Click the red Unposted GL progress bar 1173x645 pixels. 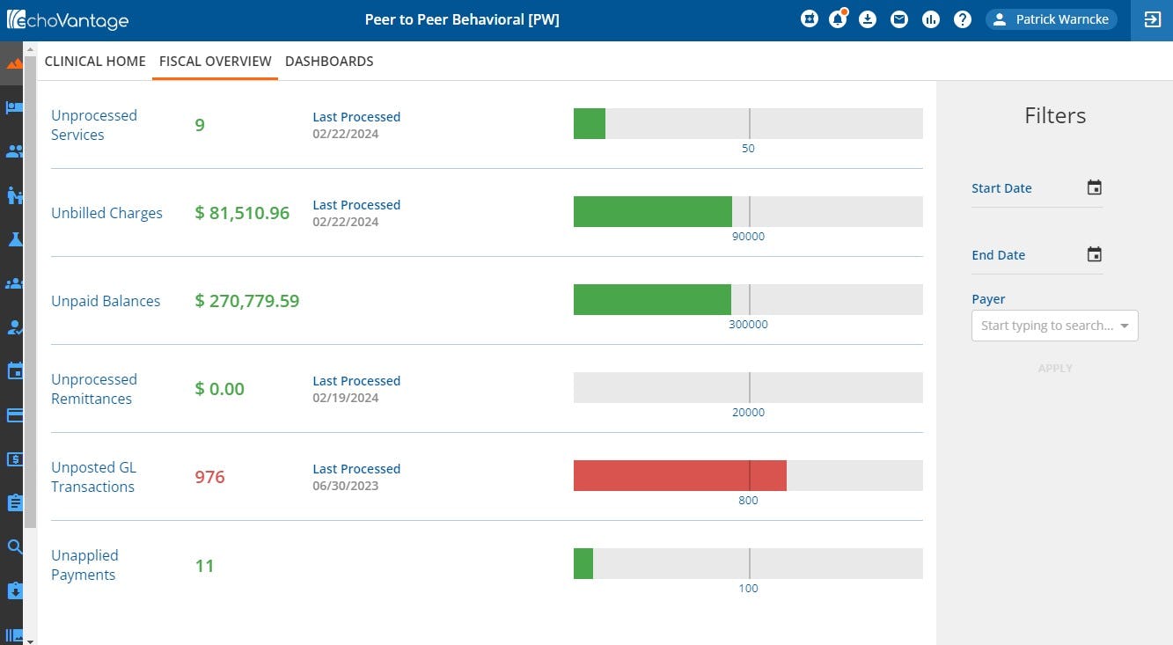pos(679,475)
